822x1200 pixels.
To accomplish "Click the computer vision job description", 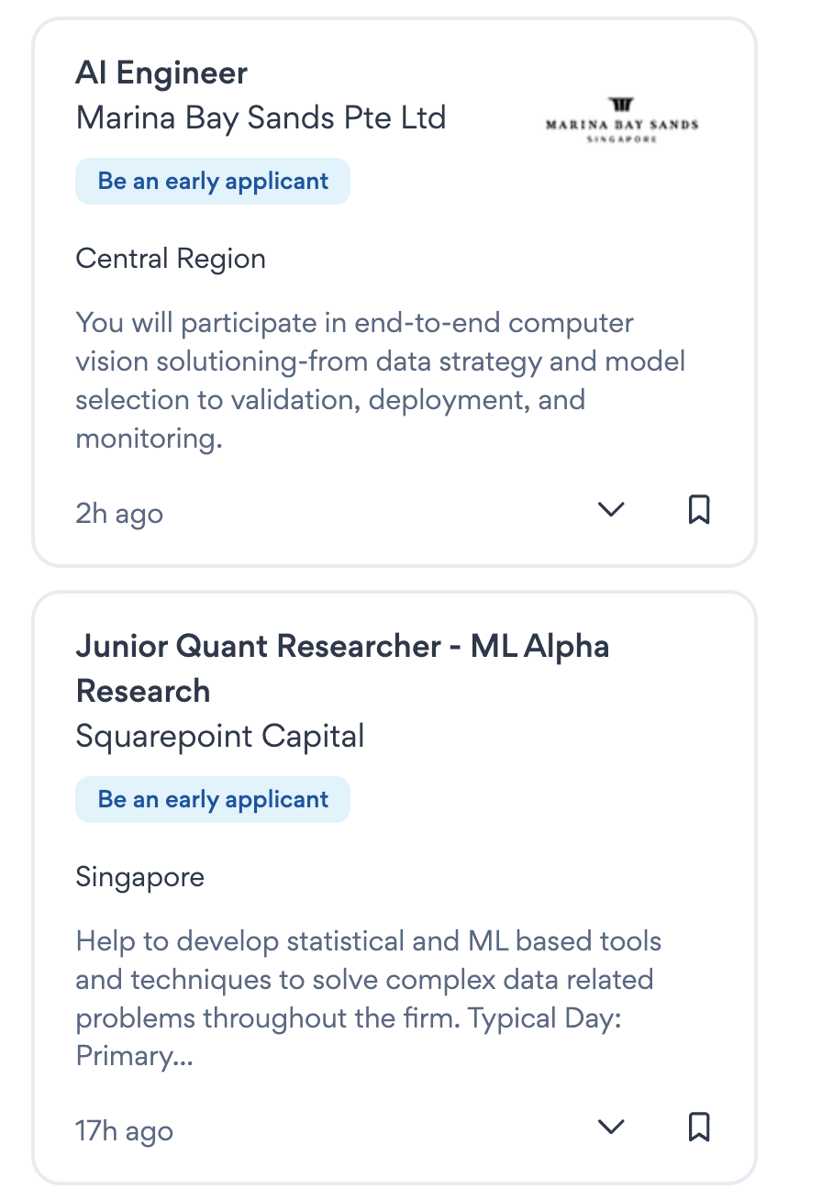I will [x=380, y=361].
